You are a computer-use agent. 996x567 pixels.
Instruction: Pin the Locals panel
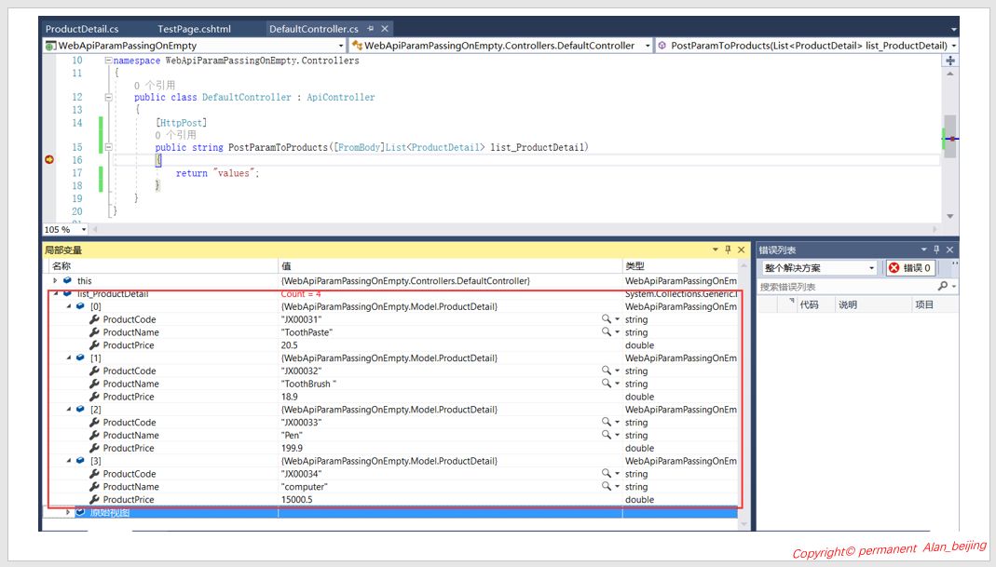point(728,250)
